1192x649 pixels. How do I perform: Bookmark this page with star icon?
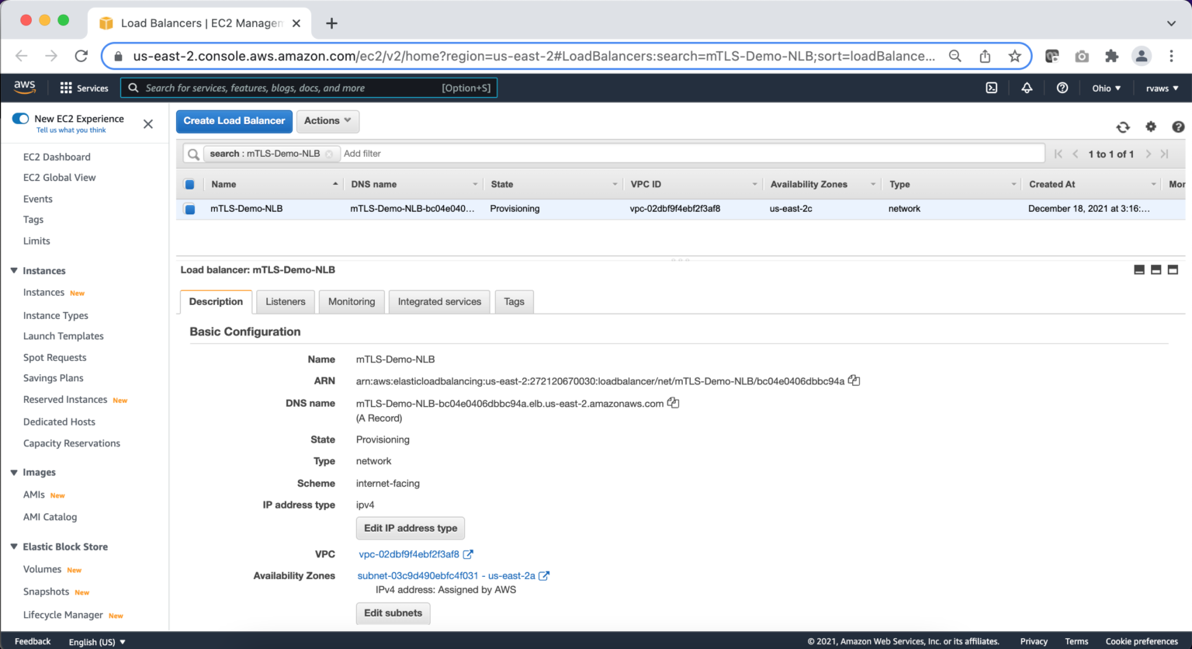click(x=1014, y=56)
